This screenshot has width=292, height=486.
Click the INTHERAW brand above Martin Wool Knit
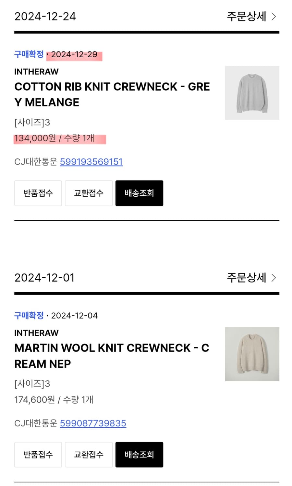click(36, 333)
